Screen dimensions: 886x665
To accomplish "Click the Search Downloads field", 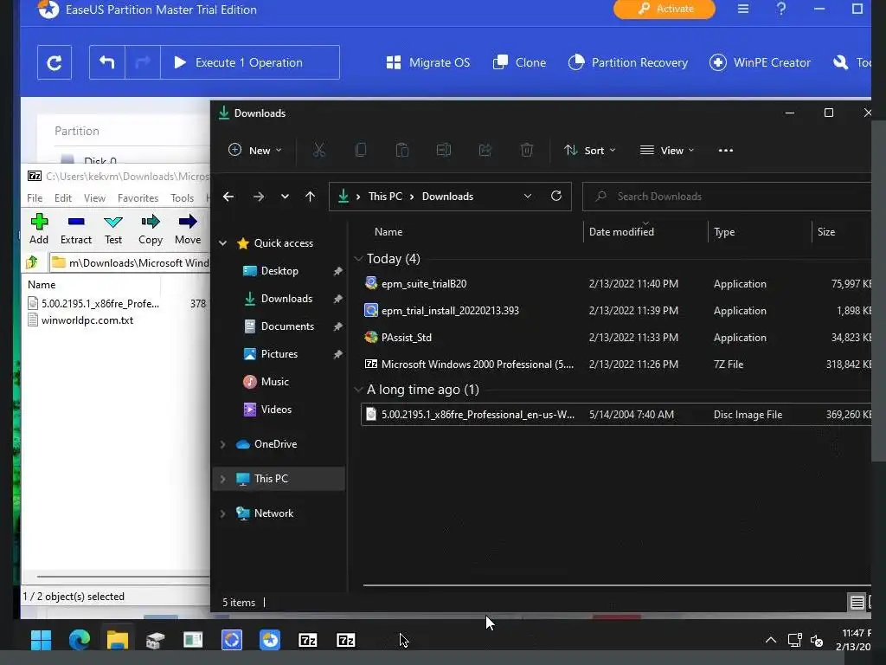I will (727, 197).
